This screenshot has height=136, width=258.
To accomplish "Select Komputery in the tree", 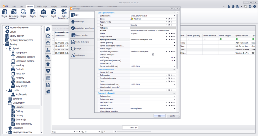I will point(21,53).
